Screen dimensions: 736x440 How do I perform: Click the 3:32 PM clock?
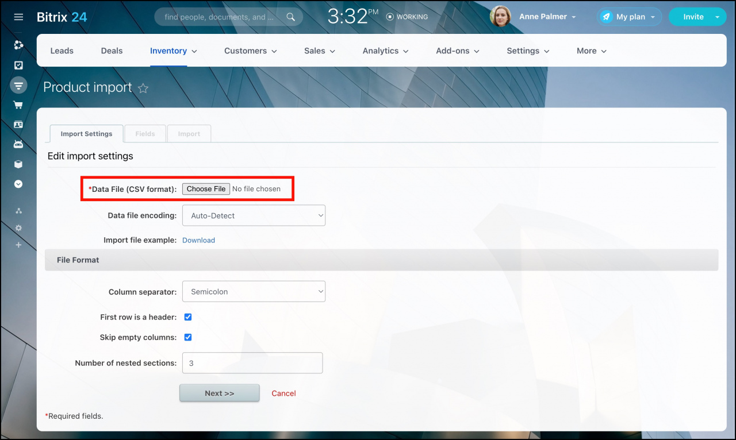[353, 17]
